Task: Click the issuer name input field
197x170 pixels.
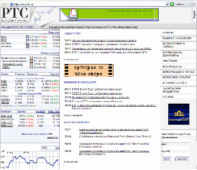Action: pyautogui.click(x=176, y=141)
